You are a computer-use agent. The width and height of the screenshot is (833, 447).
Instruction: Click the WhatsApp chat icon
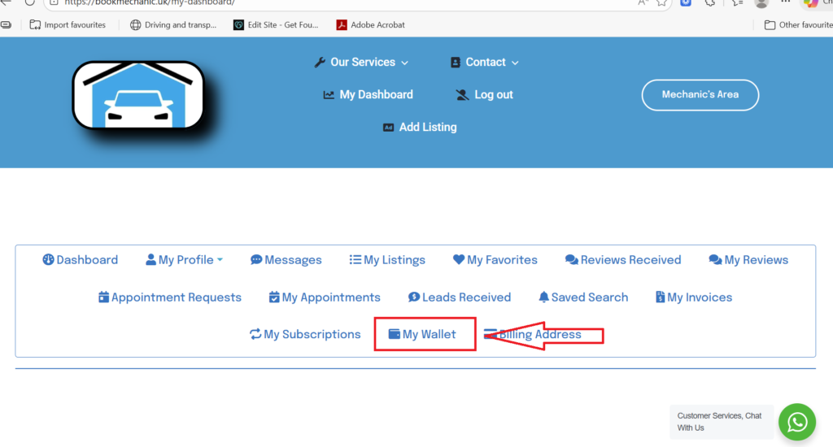click(x=797, y=422)
